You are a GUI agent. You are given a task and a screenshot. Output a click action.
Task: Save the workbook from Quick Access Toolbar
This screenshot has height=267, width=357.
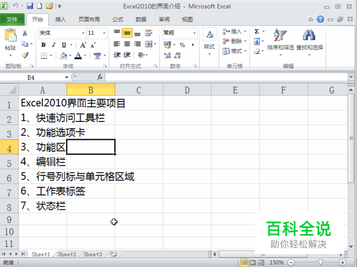(30, 6)
